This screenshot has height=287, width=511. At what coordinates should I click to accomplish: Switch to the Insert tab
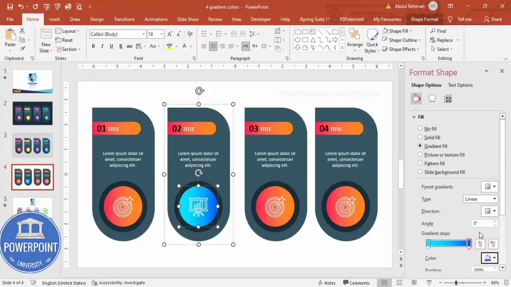coord(54,19)
